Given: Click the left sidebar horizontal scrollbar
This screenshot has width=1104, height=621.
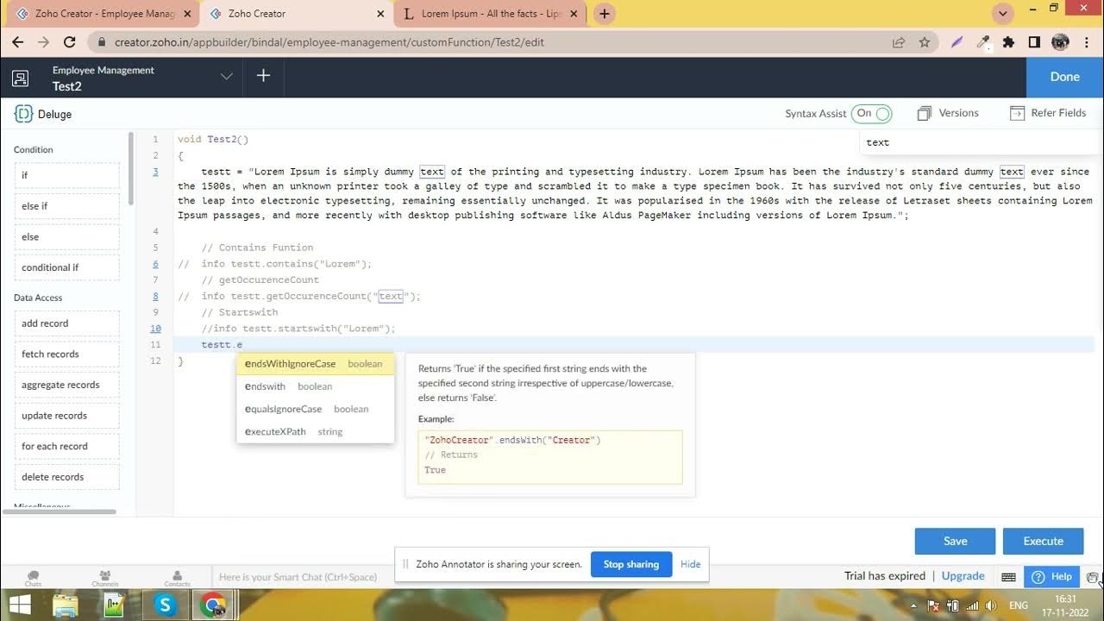Looking at the screenshot, I should tap(60, 511).
